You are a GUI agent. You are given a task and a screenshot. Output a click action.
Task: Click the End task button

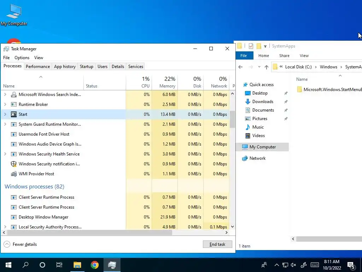(217, 244)
